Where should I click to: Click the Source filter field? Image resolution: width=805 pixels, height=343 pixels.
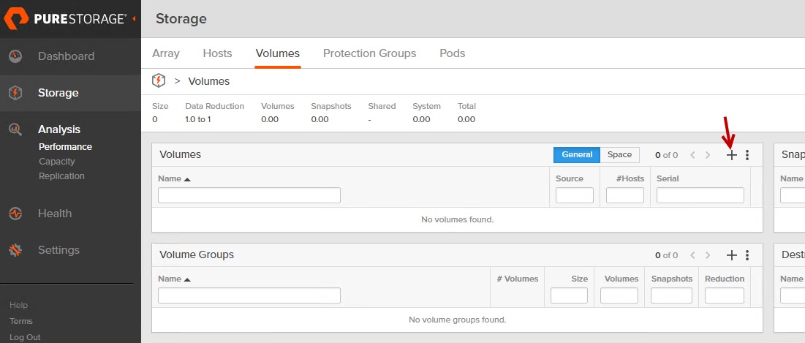(575, 195)
